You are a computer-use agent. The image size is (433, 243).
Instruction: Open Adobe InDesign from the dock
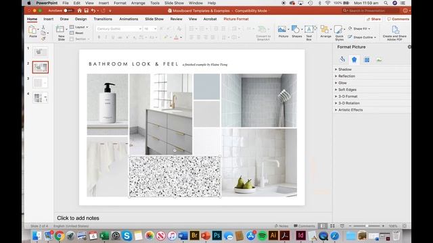[x=300, y=236]
